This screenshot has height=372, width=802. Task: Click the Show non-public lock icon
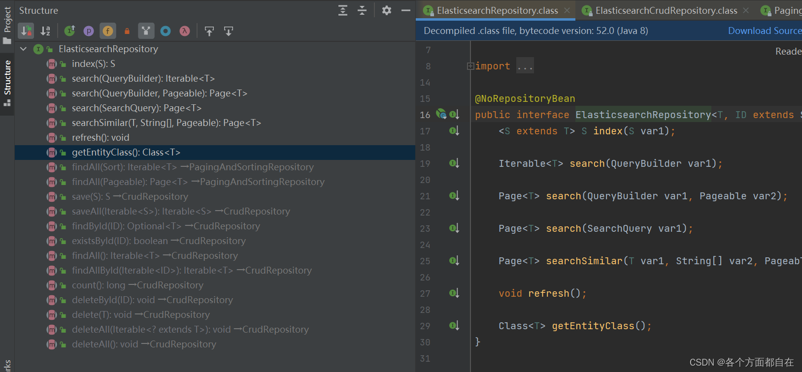point(127,31)
